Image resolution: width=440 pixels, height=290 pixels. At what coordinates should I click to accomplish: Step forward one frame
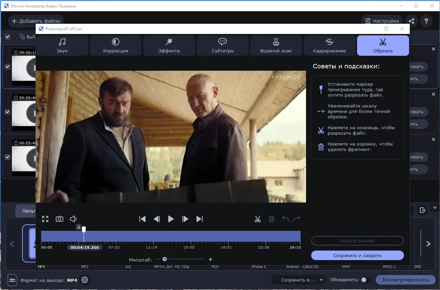coord(185,219)
